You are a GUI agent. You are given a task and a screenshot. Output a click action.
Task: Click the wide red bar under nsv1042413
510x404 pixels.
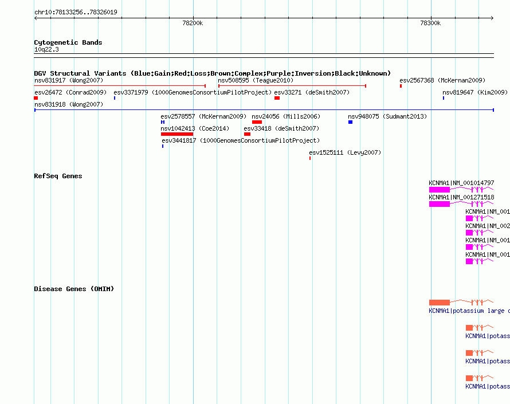(x=177, y=134)
